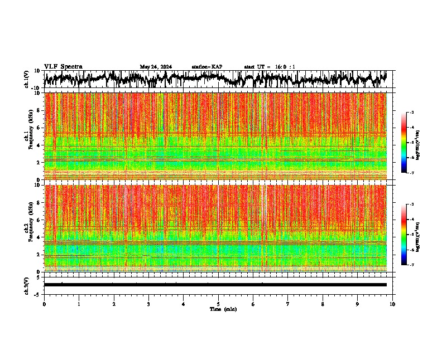
Task: Click the 'station=KAP' label
Action: point(207,67)
